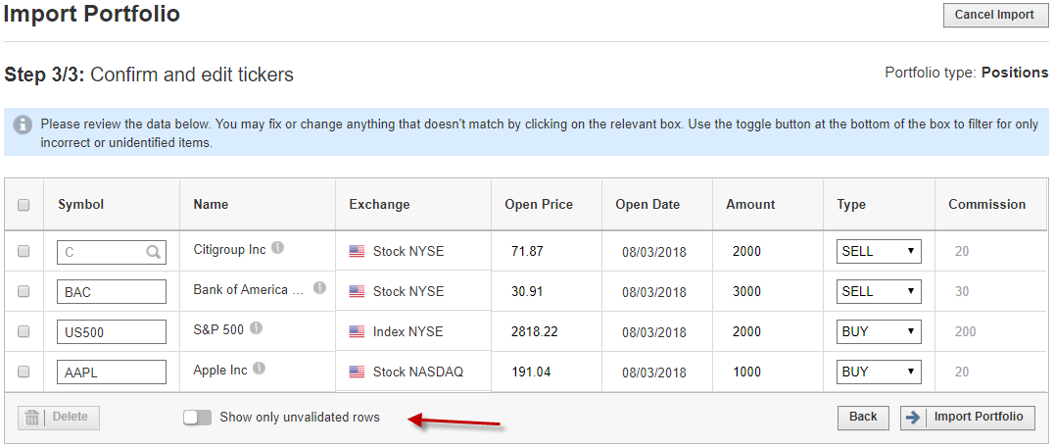Open info icon next to Citigroup Inc
The image size is (1054, 447).
(x=277, y=248)
